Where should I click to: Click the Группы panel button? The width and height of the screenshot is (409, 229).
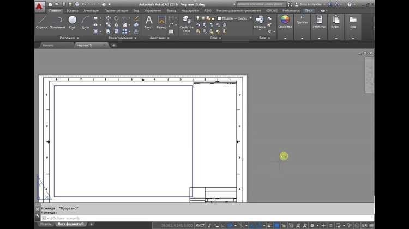pyautogui.click(x=302, y=22)
